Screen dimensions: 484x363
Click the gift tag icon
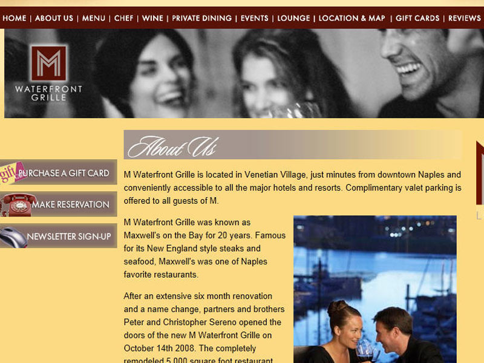(12, 172)
